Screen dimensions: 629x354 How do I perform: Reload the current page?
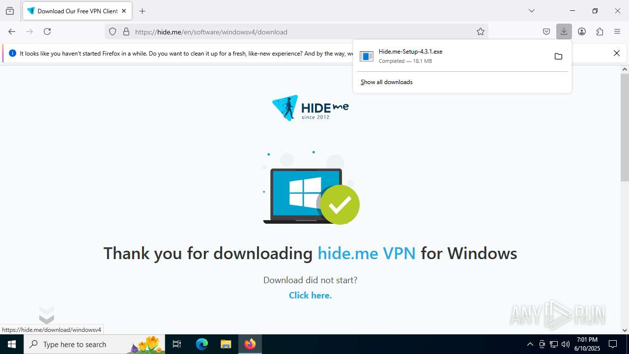click(47, 31)
